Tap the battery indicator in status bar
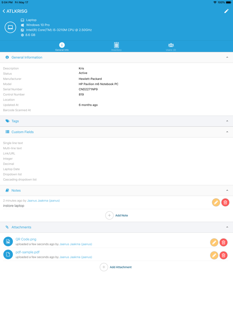The image size is (233, 310). coord(229,2)
